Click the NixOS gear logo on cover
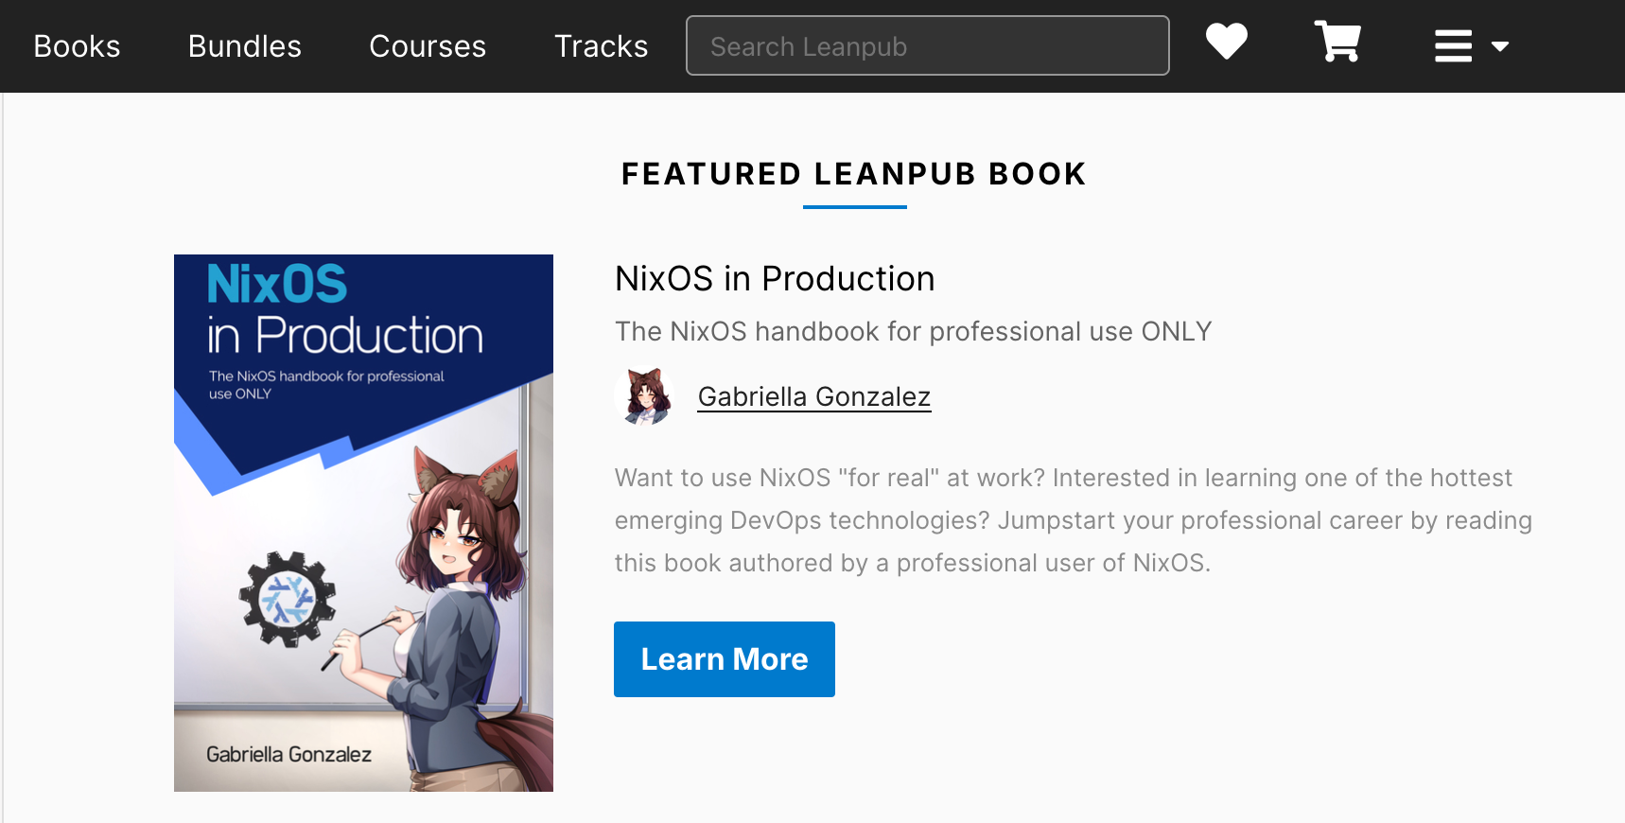Image resolution: width=1625 pixels, height=823 pixels. (x=287, y=599)
